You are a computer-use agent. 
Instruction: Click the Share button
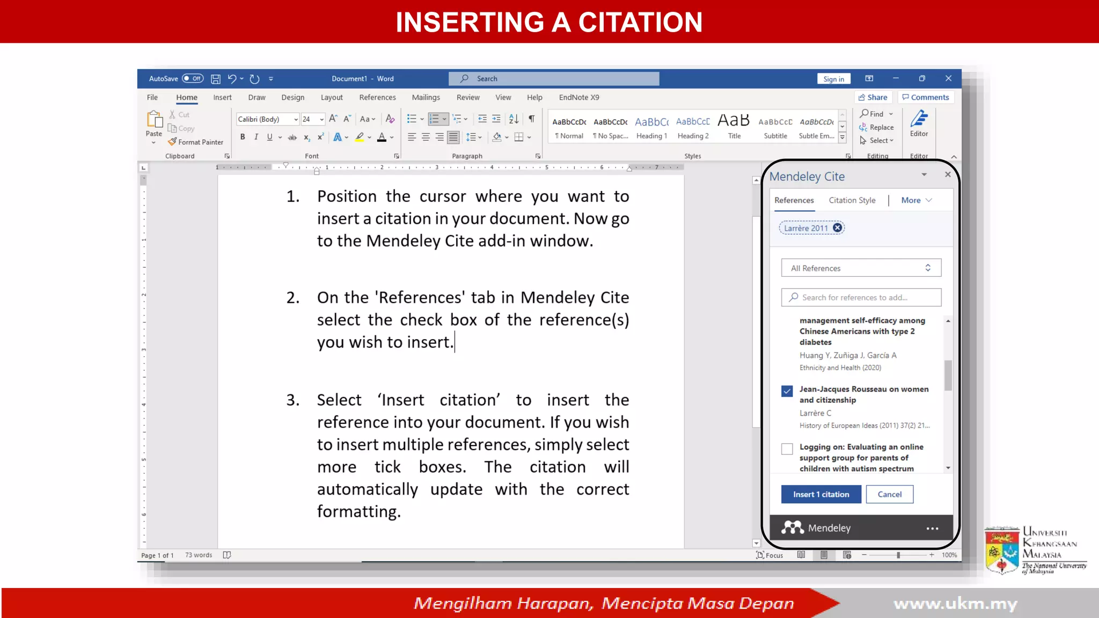(873, 97)
